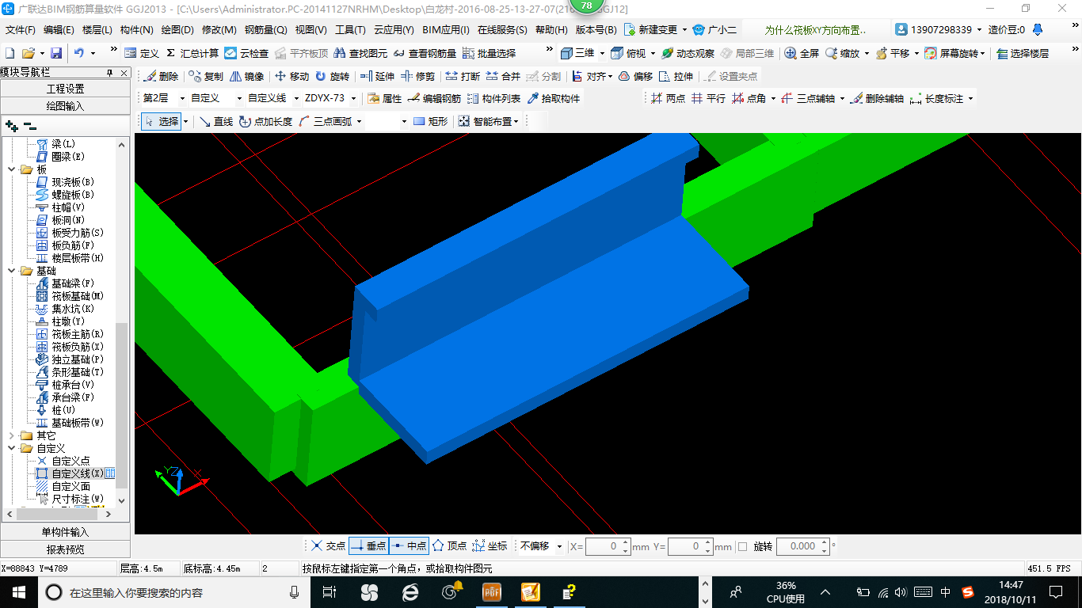Select the 偏移 offset tool
The image size is (1082, 608).
(x=635, y=76)
